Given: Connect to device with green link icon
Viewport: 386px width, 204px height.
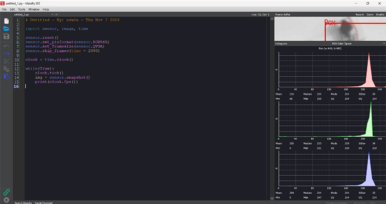Looking at the screenshot, I should tap(6, 192).
